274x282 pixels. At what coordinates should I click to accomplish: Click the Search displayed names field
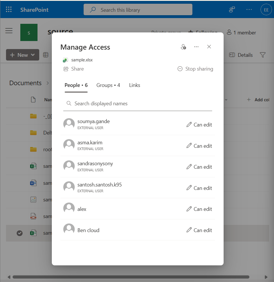click(137, 104)
